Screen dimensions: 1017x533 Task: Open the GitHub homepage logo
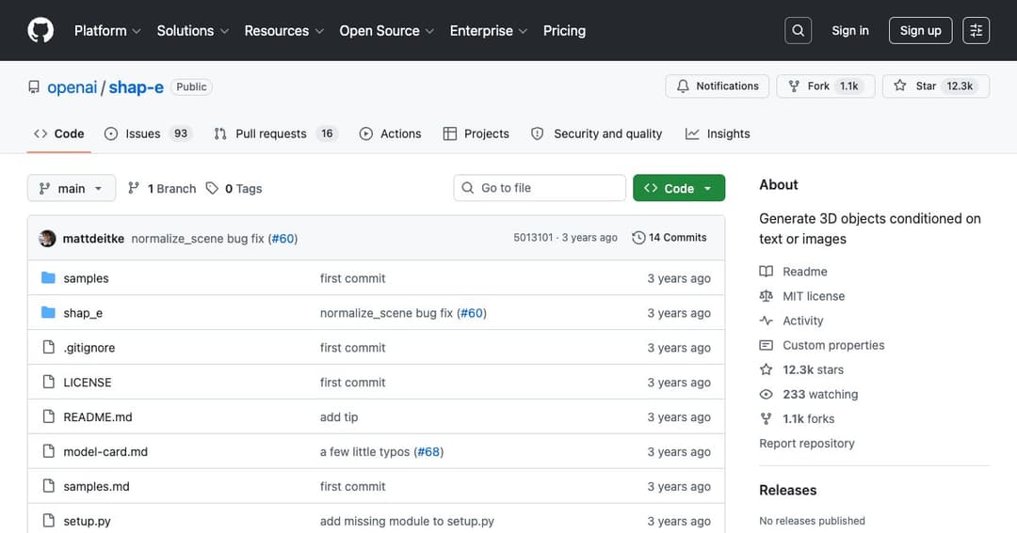40,30
